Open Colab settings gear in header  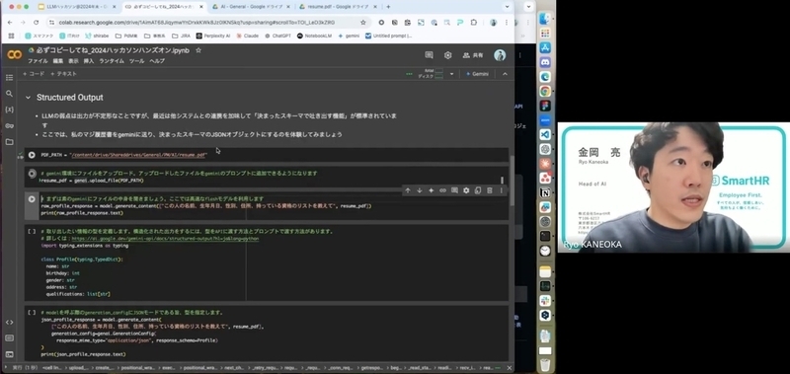click(448, 55)
